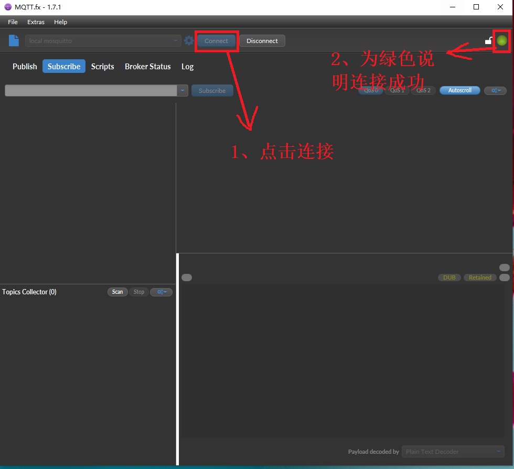Open subscribe options gears dropdown
The width and height of the screenshot is (514, 469).
(495, 91)
